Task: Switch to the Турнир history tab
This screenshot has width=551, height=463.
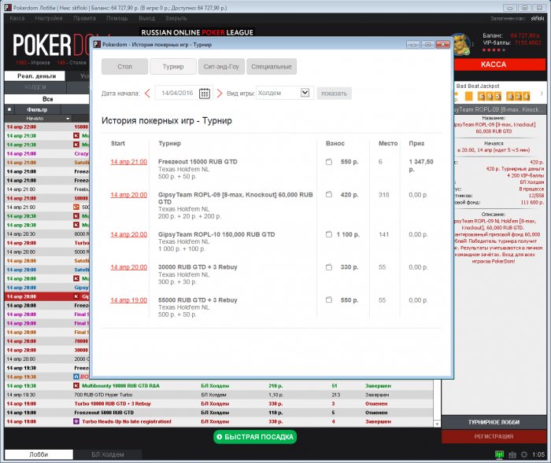Action: 173,67
